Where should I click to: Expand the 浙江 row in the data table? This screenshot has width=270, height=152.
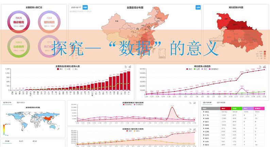tap(204, 122)
